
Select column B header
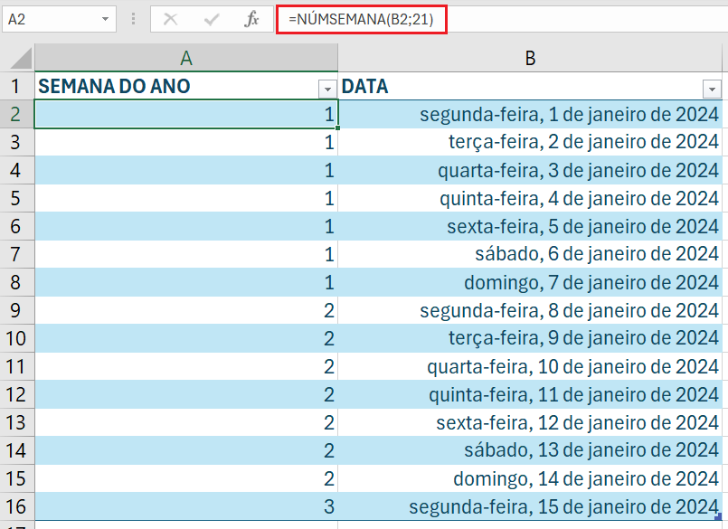[530, 58]
